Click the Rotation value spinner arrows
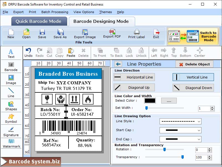 tap(210, 150)
